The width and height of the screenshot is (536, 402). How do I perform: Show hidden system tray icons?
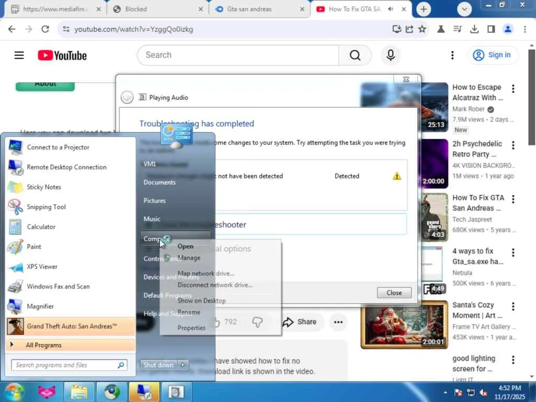[x=445, y=393]
